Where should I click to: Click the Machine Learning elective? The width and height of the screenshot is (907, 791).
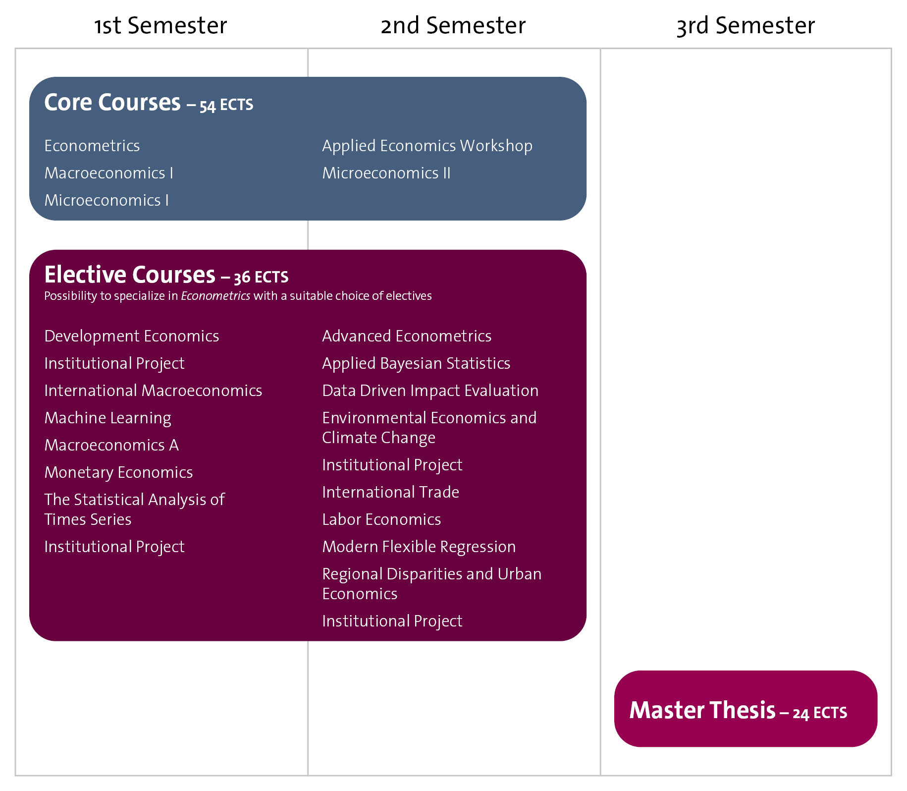107,418
